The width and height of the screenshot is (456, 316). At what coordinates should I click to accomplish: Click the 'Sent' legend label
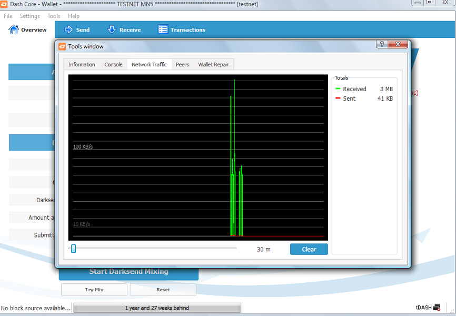349,98
